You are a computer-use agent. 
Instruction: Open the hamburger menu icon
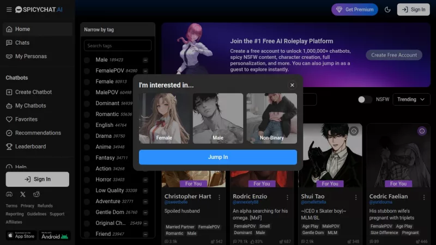pyautogui.click(x=8, y=9)
